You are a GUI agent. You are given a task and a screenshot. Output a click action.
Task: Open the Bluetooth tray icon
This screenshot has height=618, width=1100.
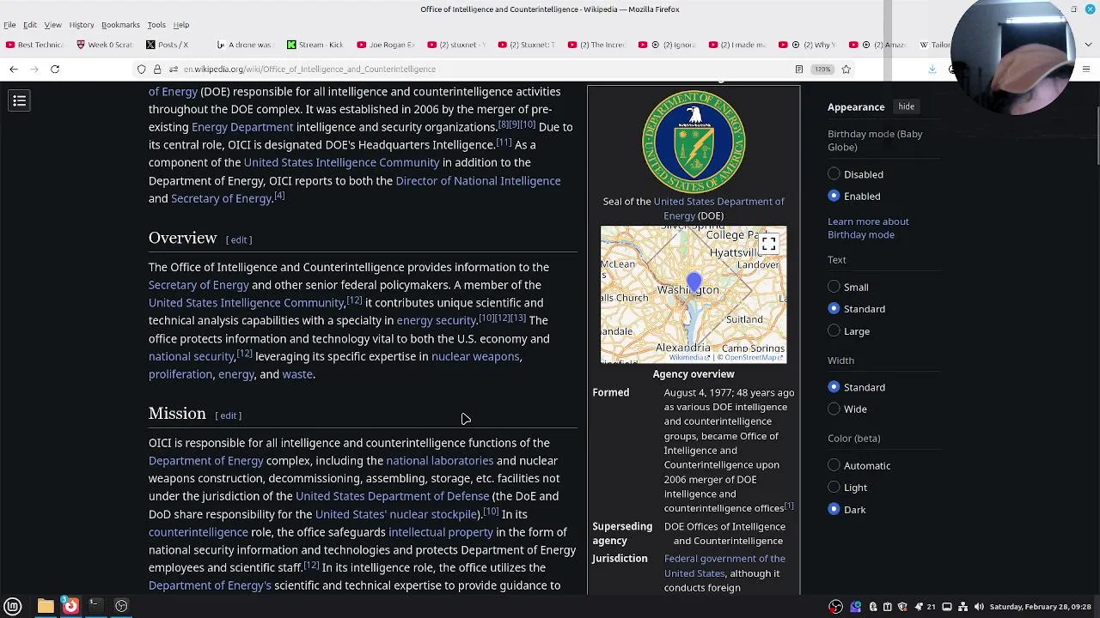tap(873, 607)
